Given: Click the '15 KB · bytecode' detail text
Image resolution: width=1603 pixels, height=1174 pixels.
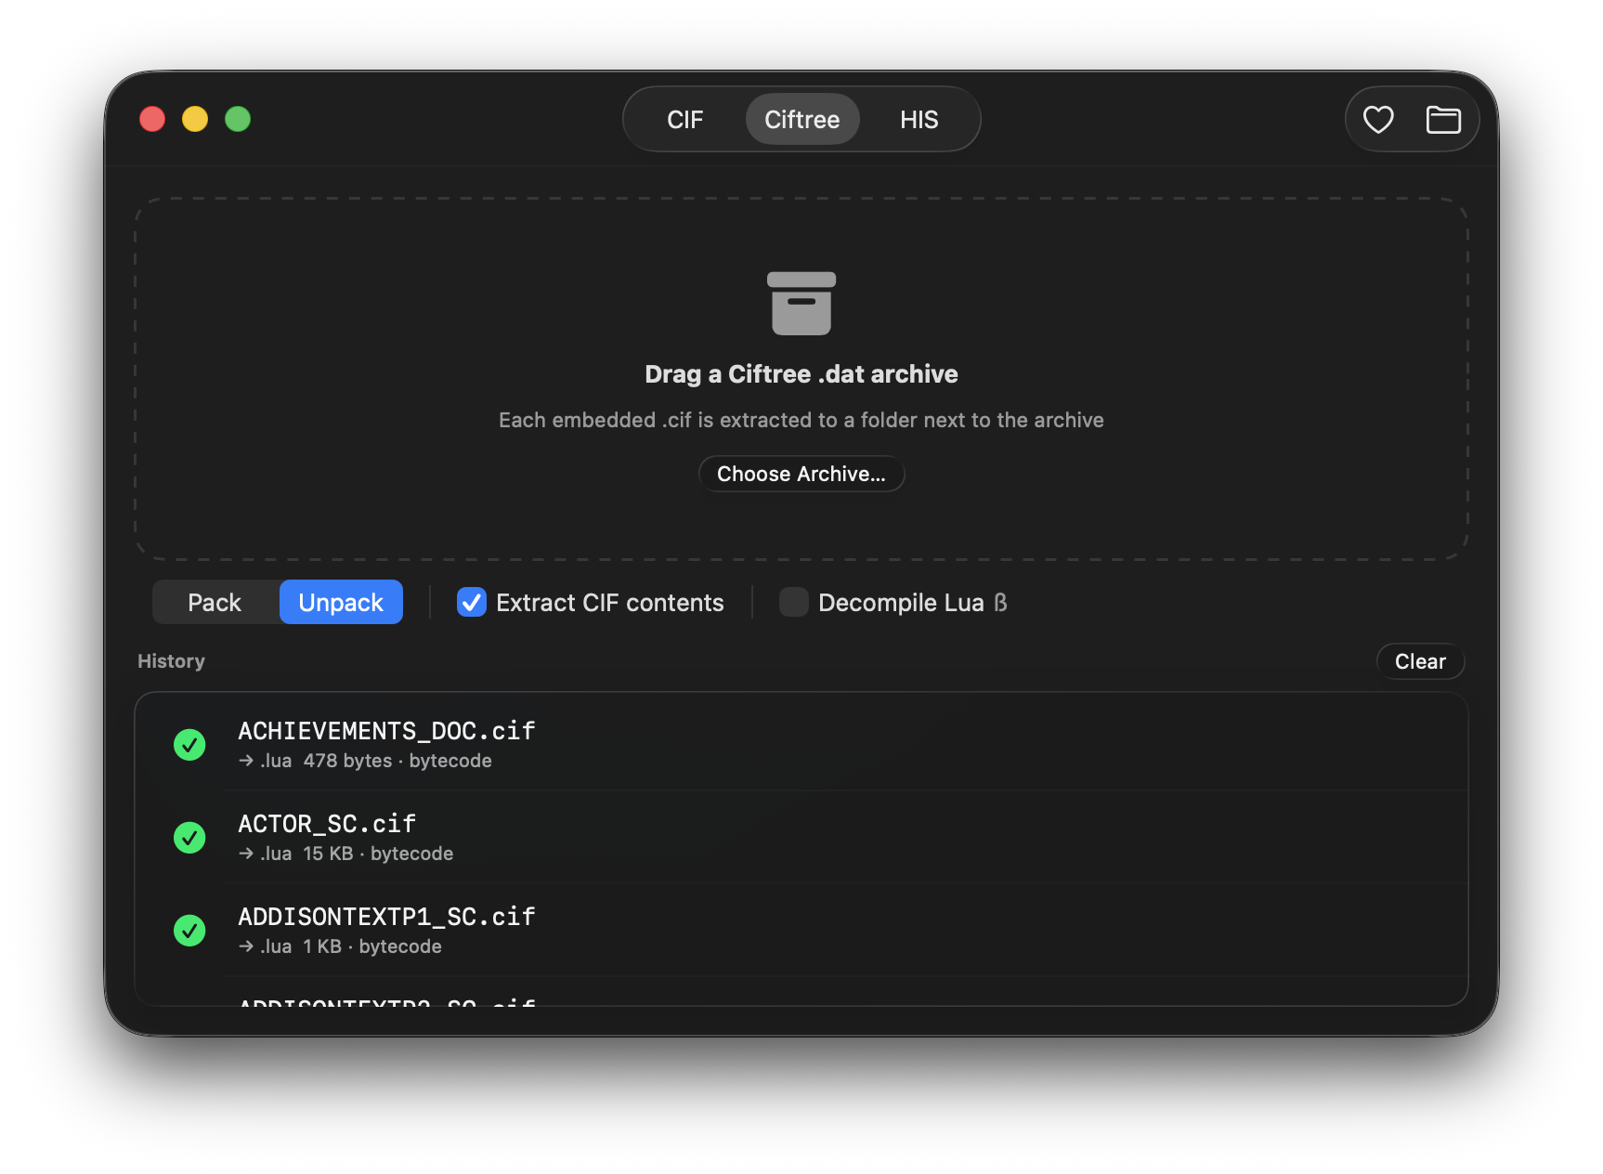Looking at the screenshot, I should pyautogui.click(x=378, y=854).
